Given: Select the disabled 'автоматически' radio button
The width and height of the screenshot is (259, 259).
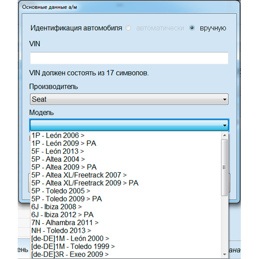Looking at the screenshot, I should pyautogui.click(x=128, y=28).
